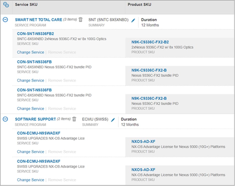Open the second N9K-C9336C-FX2-B product SKU
235x186 pixels.
pyautogui.click(x=149, y=98)
